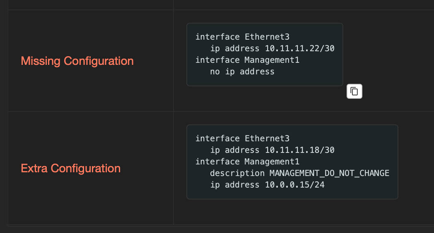Click the 10.11.11.22/30 address value

pos(299,48)
